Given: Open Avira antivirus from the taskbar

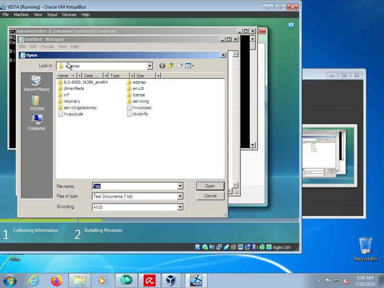Looking at the screenshot, I should tap(149, 280).
